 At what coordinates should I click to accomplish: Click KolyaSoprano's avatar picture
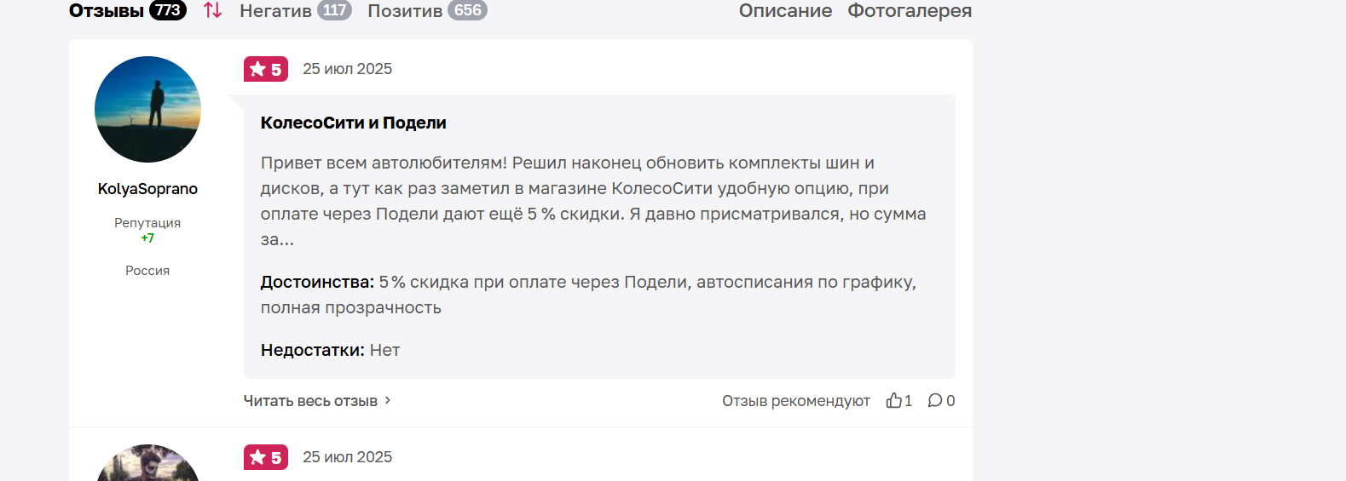click(x=147, y=109)
